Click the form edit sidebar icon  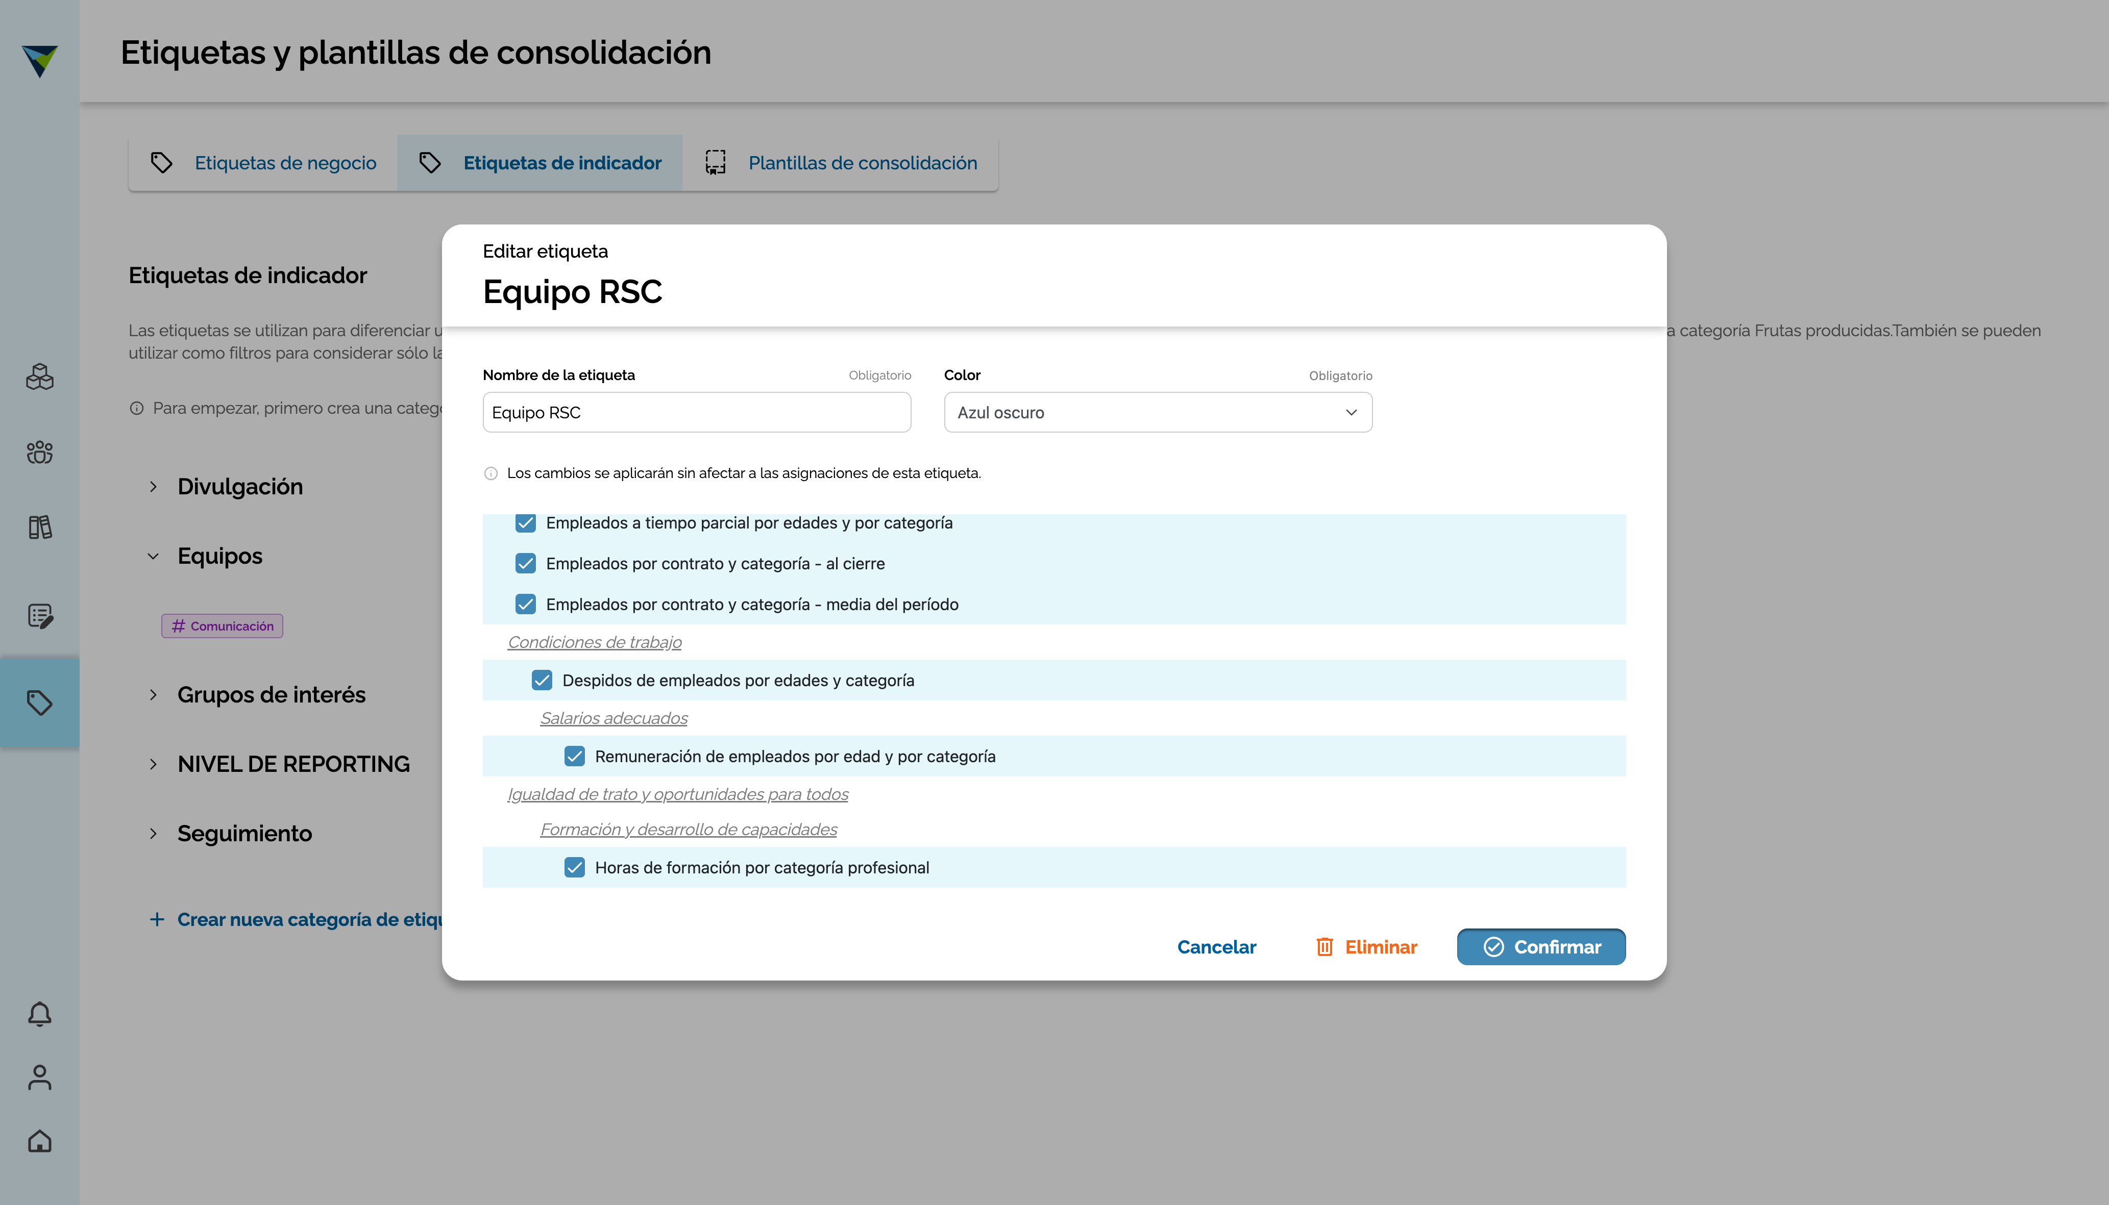point(40,616)
